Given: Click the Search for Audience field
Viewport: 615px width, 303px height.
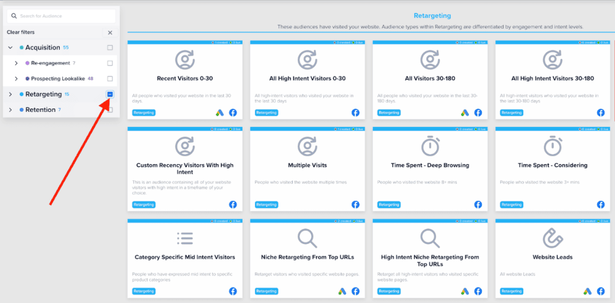Looking at the screenshot, I should (61, 16).
